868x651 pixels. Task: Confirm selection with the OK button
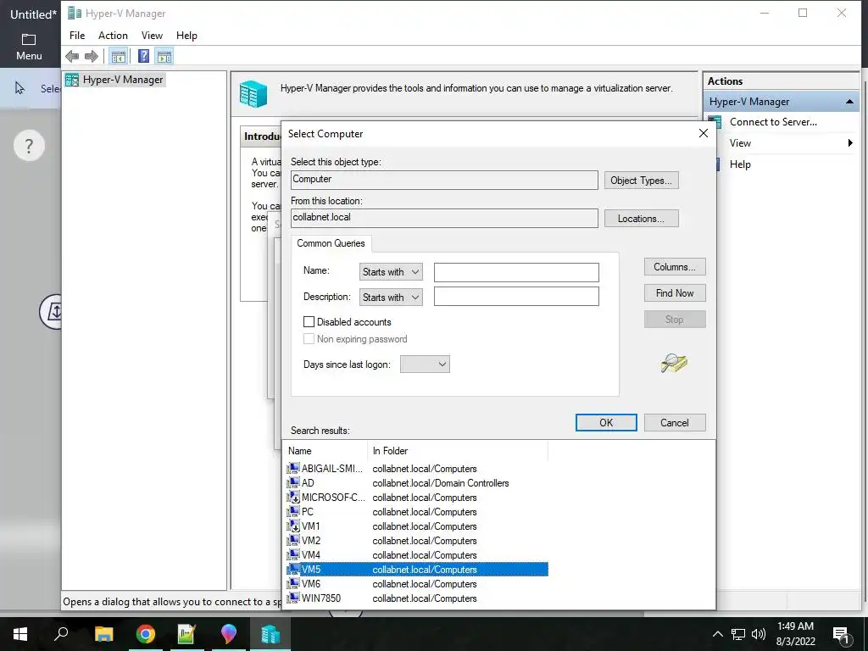pyautogui.click(x=606, y=422)
